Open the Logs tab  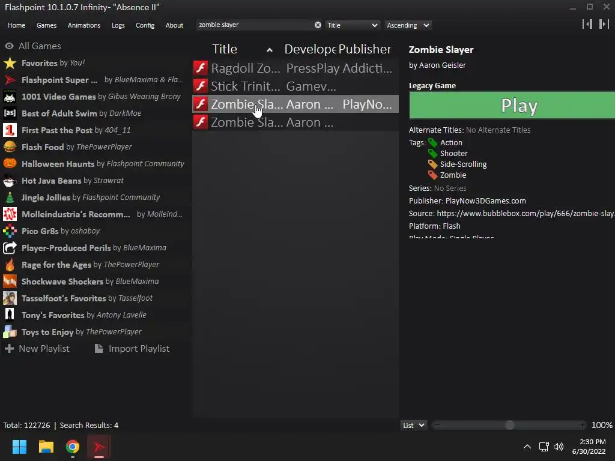[118, 25]
